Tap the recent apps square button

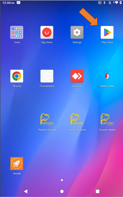[98, 192]
